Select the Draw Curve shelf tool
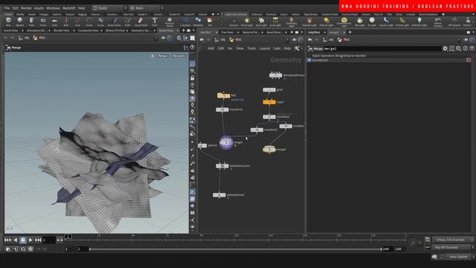Viewport: 476px width, 268px height. tap(115, 22)
